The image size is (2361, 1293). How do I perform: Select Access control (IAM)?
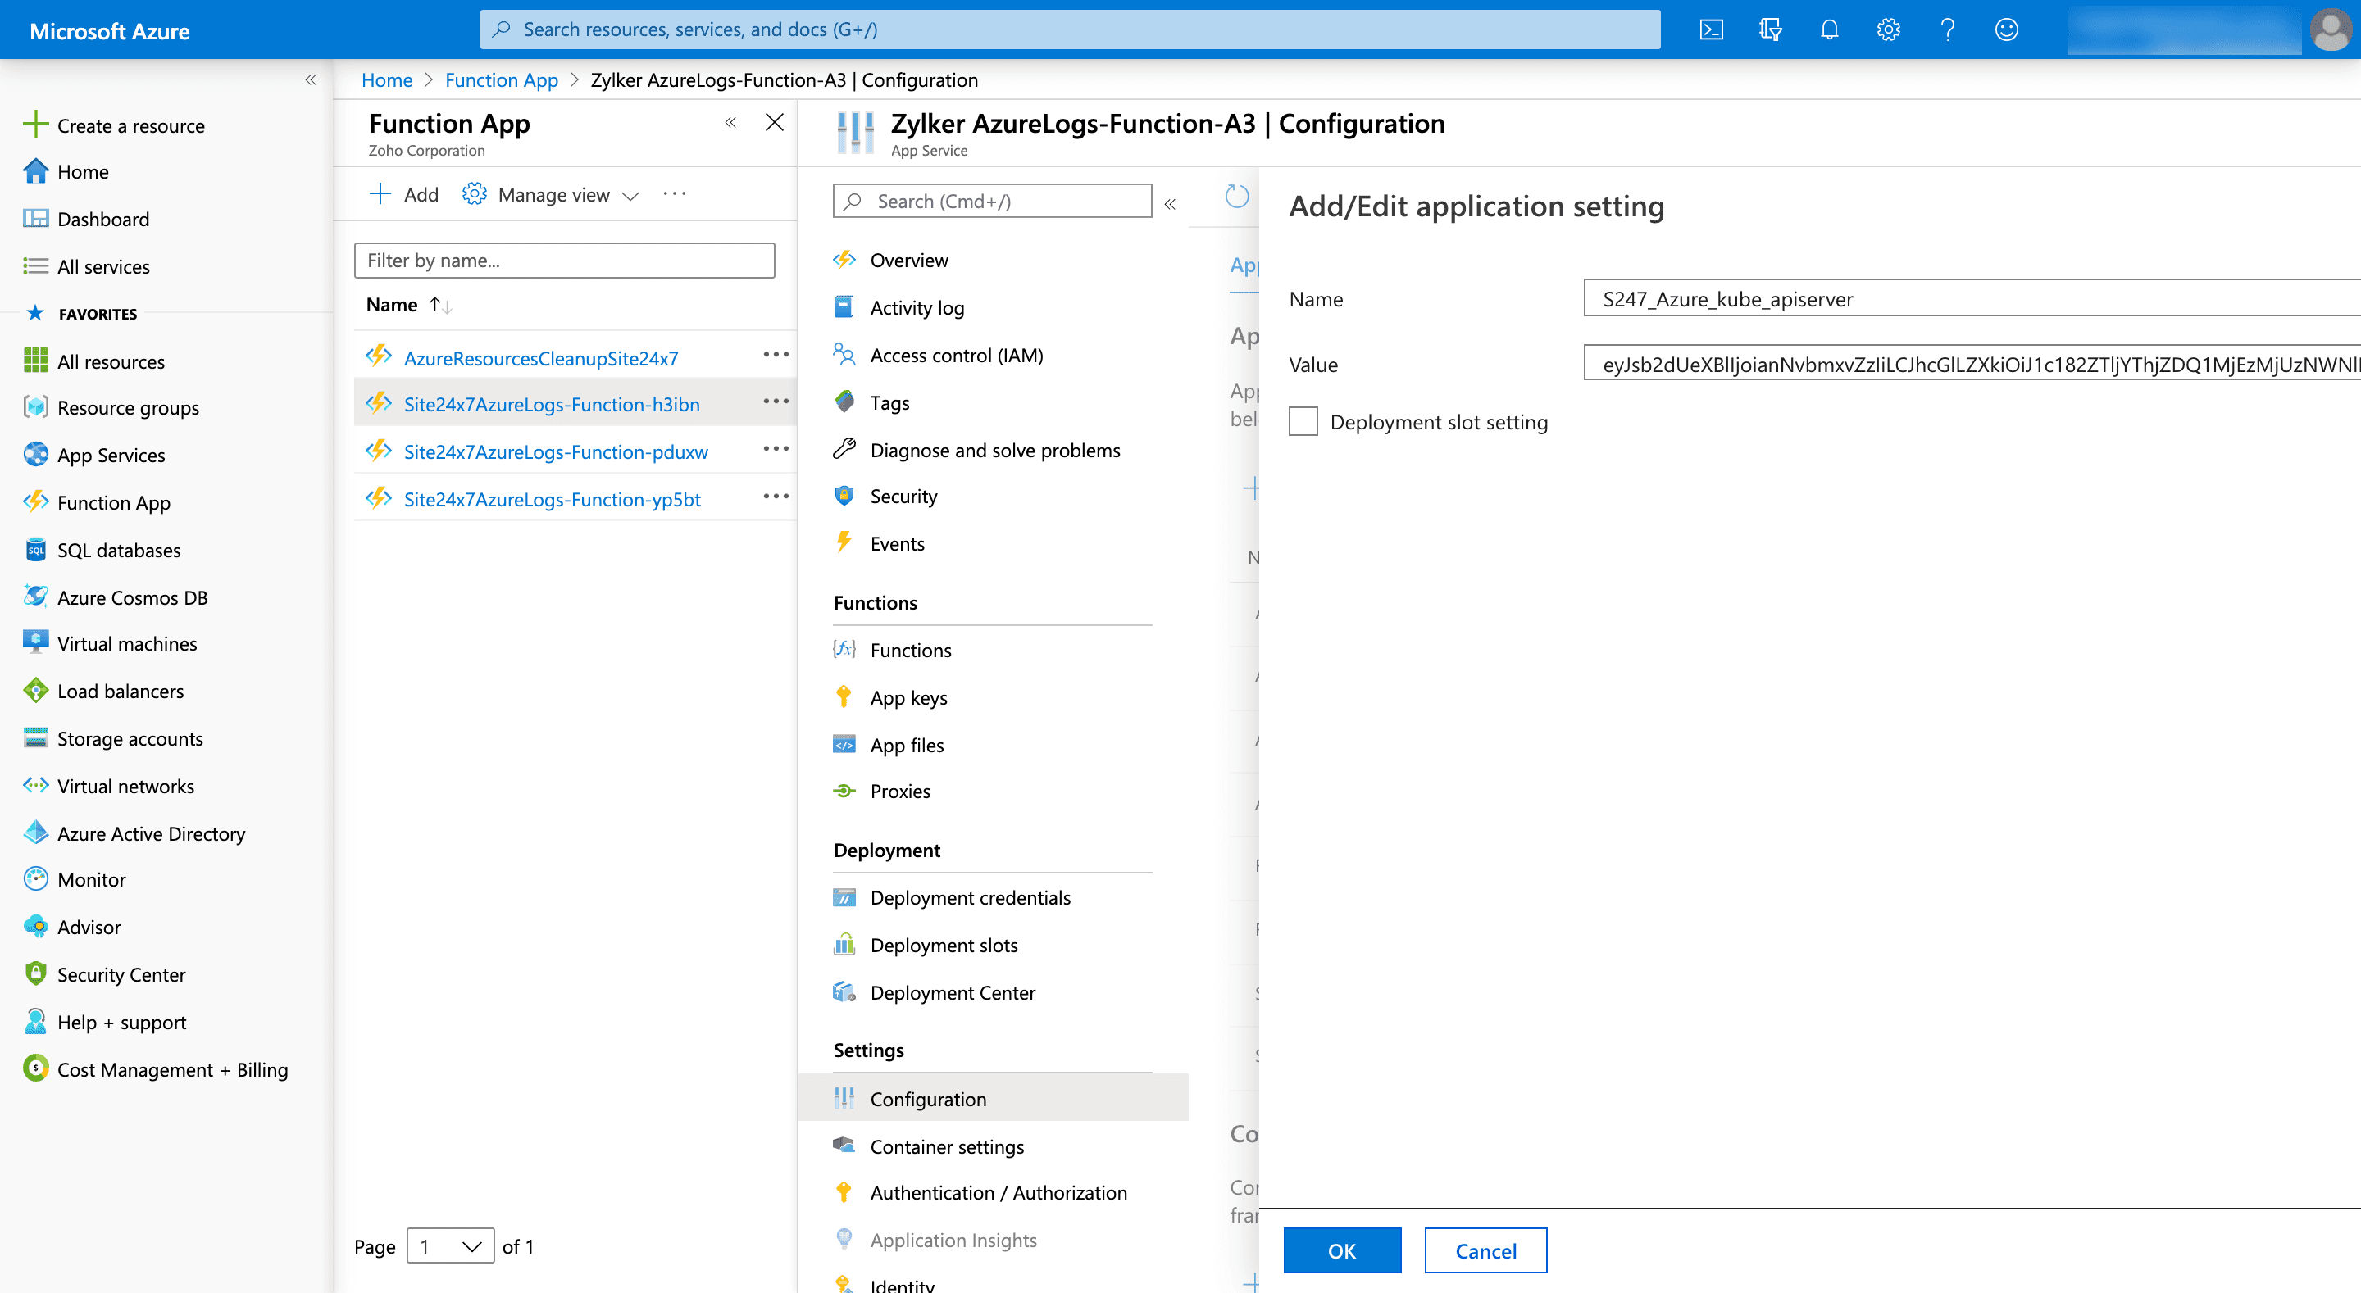956,355
